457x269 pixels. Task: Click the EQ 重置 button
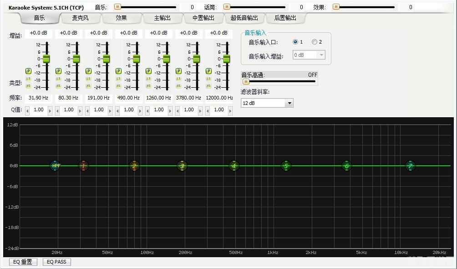tap(22, 262)
